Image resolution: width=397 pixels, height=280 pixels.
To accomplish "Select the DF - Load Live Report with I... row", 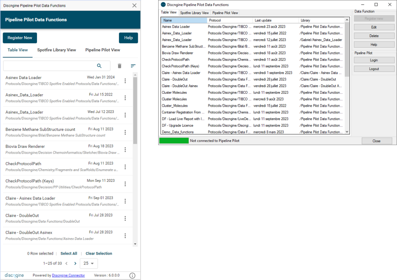I will point(253,119).
